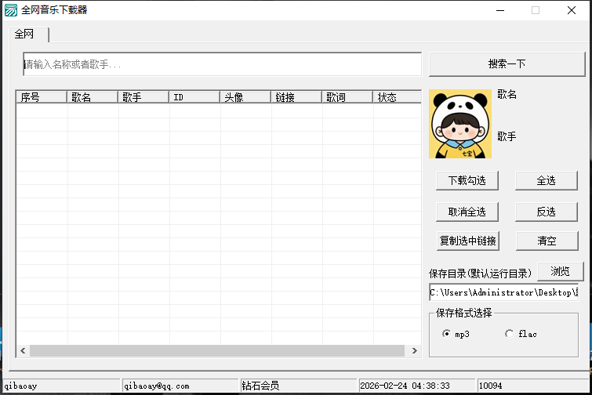This screenshot has width=592, height=395.
Task: Close the 全网音乐下载器 window
Action: coord(572,10)
